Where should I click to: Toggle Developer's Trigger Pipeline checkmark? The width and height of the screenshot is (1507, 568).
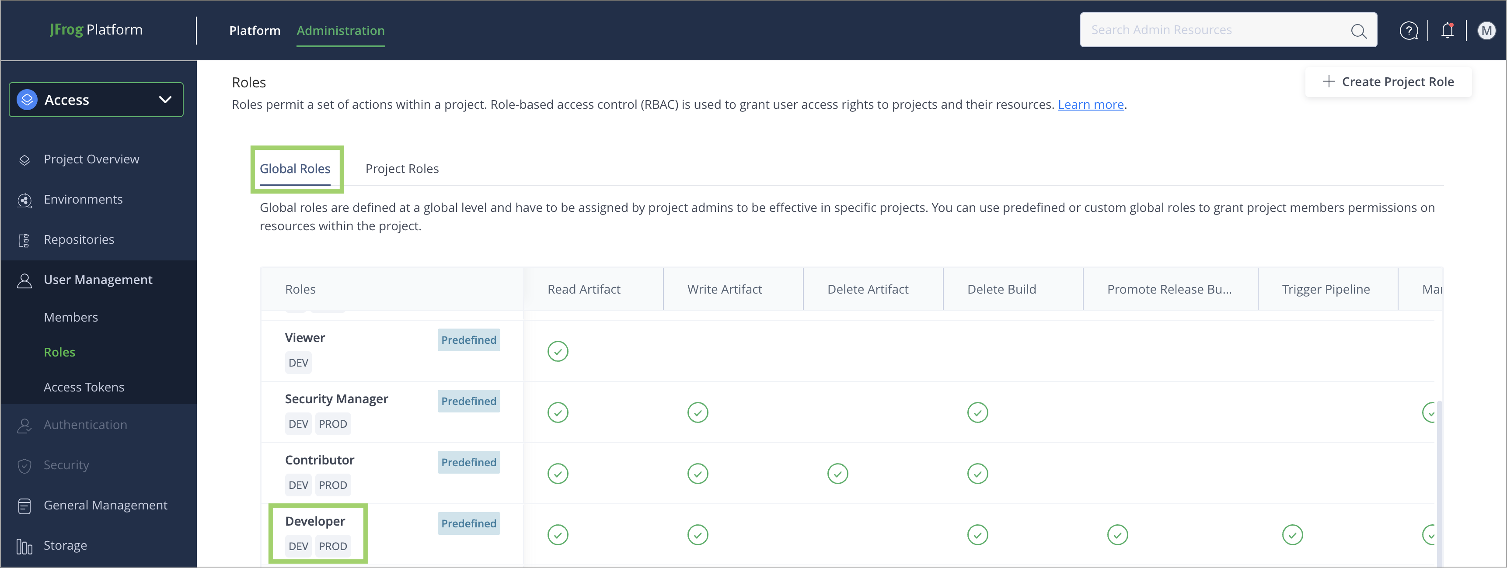click(1292, 535)
